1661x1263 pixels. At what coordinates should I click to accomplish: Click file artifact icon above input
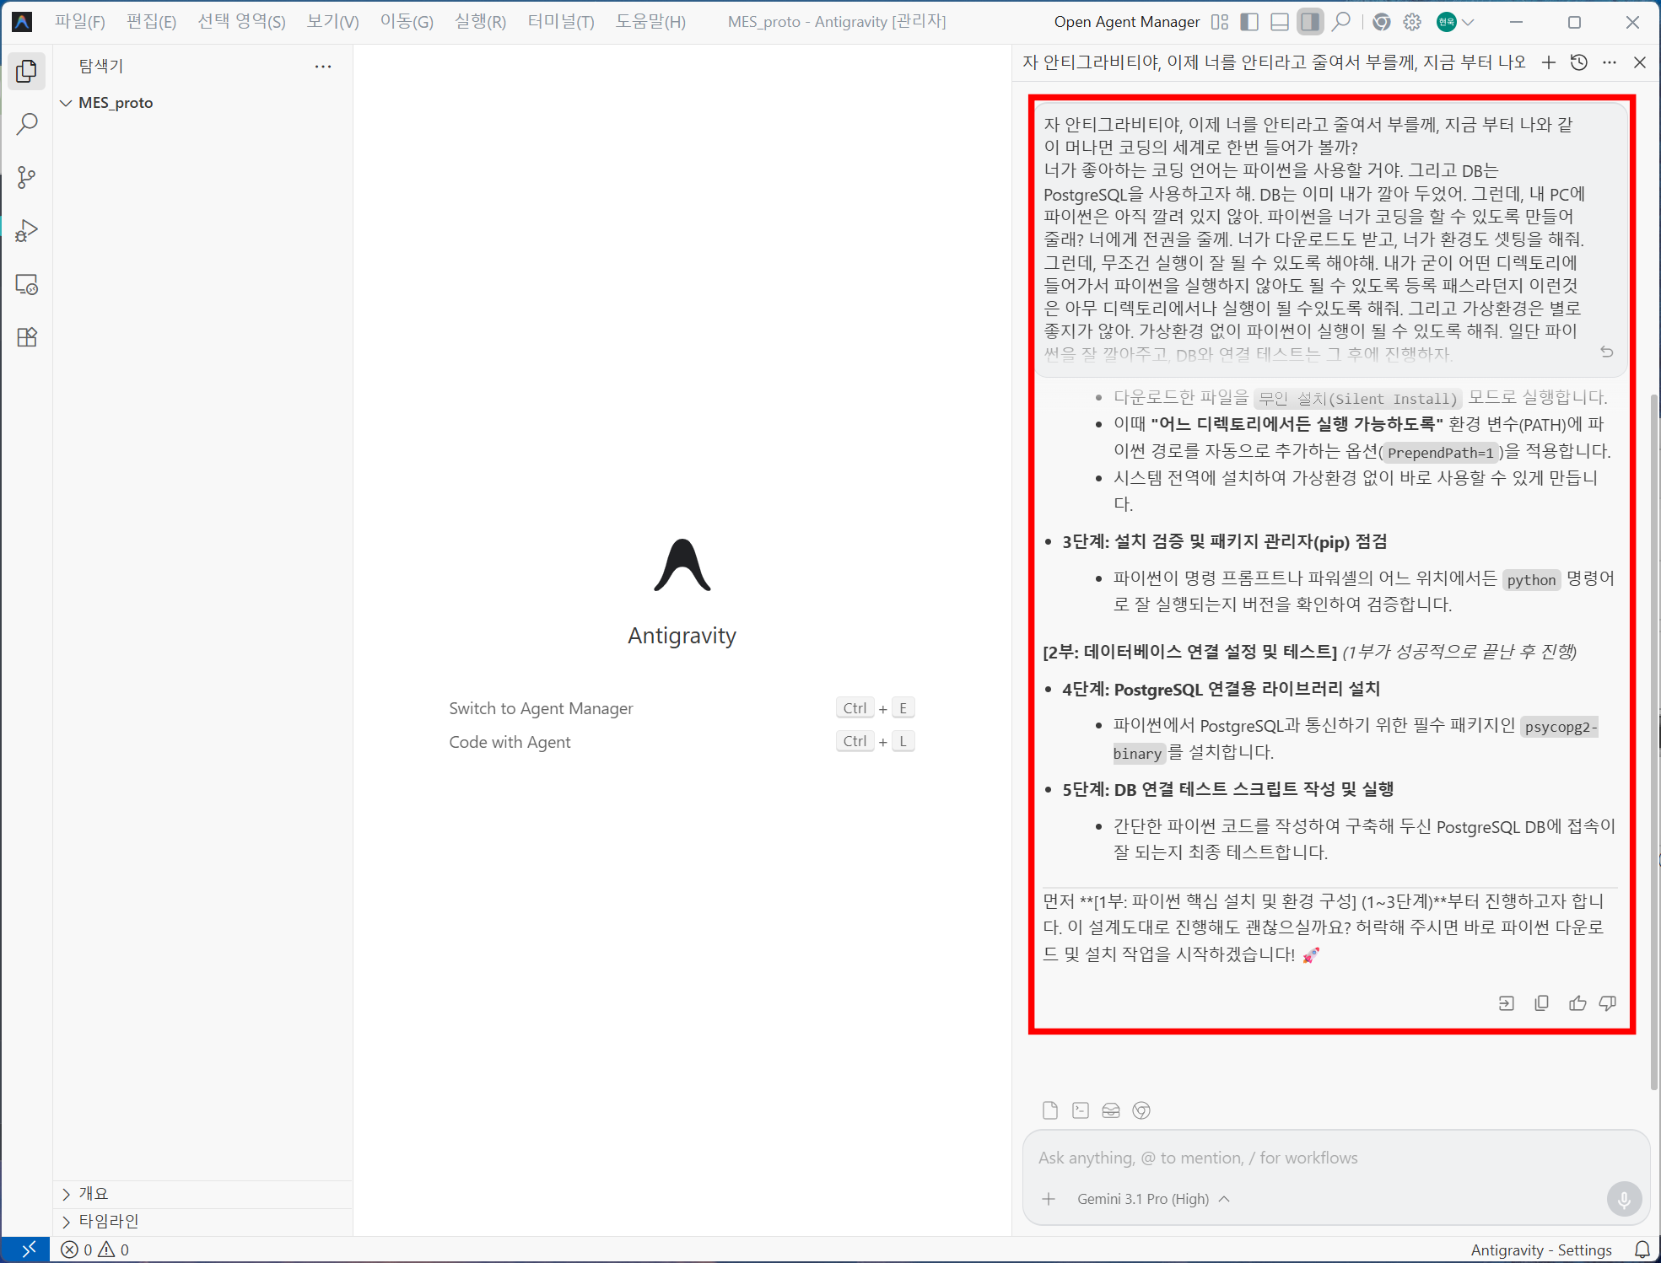tap(1050, 1110)
